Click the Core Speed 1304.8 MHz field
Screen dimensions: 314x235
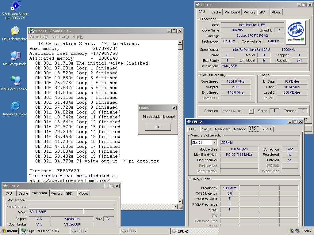pos(235,81)
